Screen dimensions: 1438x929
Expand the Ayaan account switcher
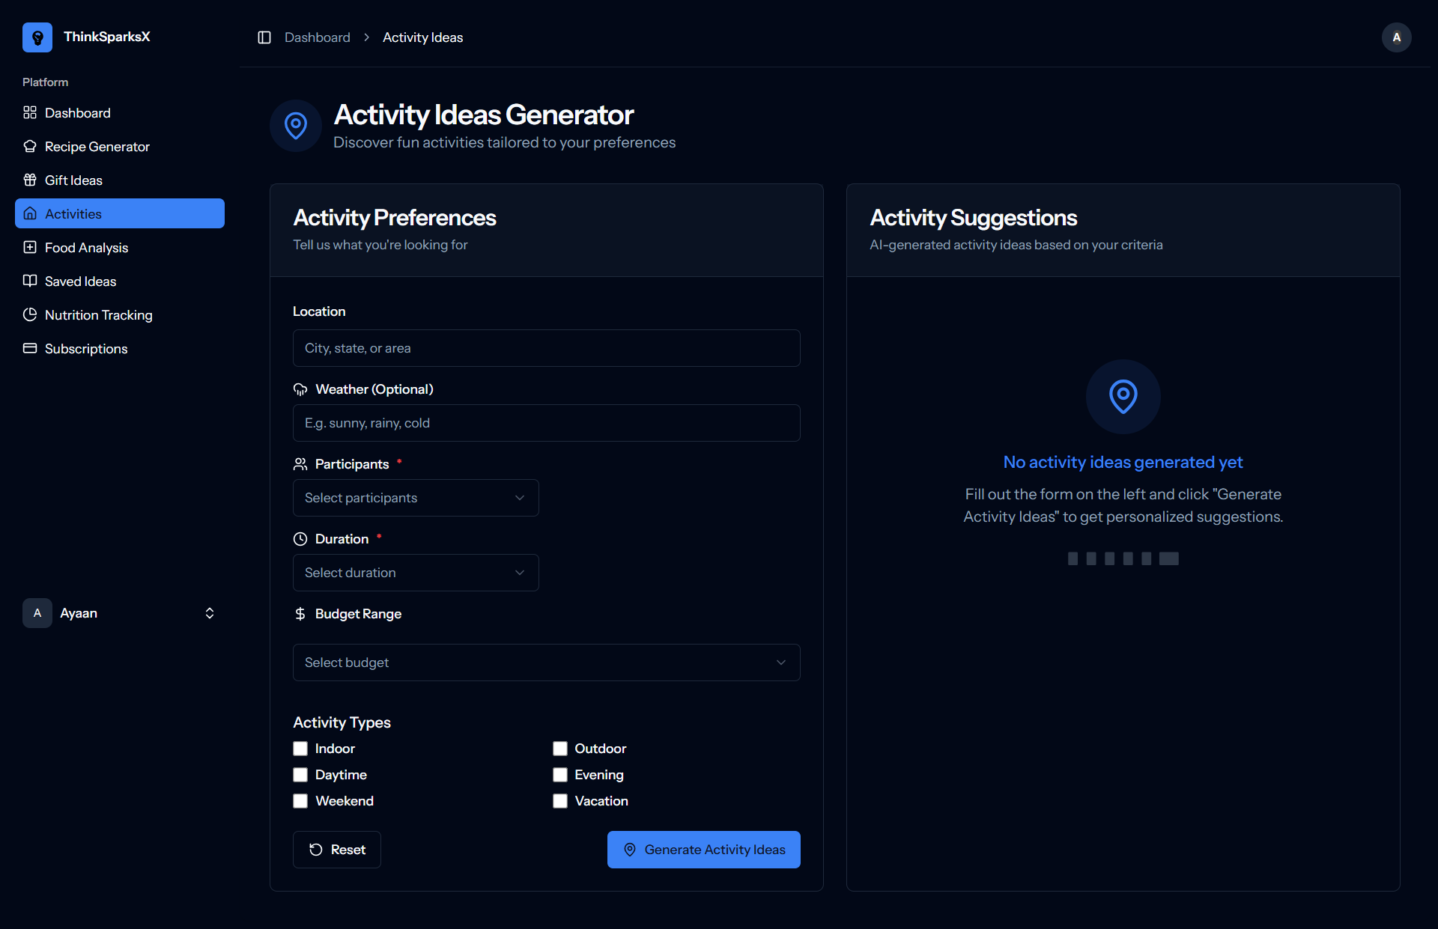(210, 613)
